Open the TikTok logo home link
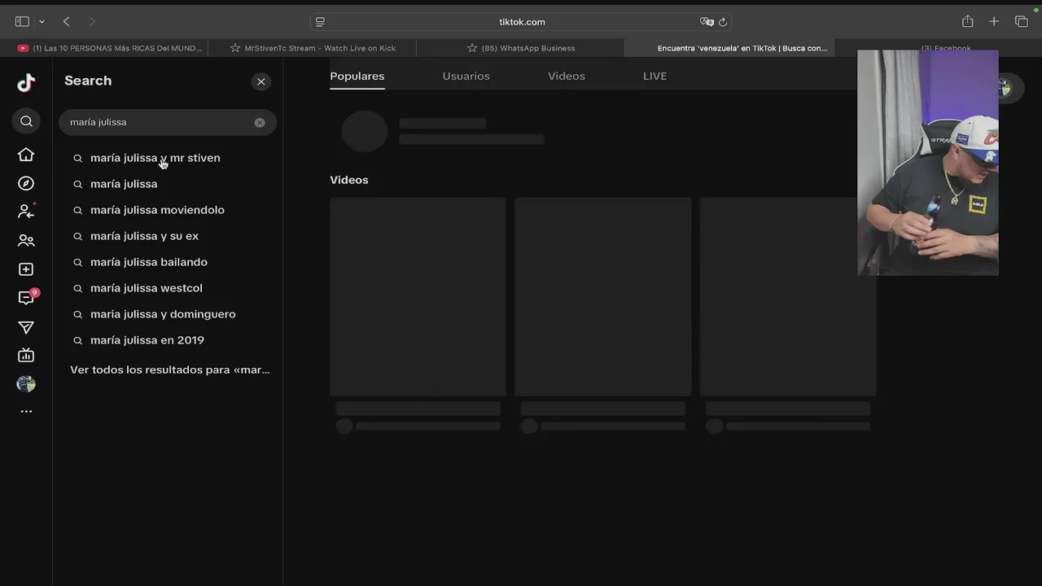Viewport: 1042px width, 586px height. (x=26, y=82)
